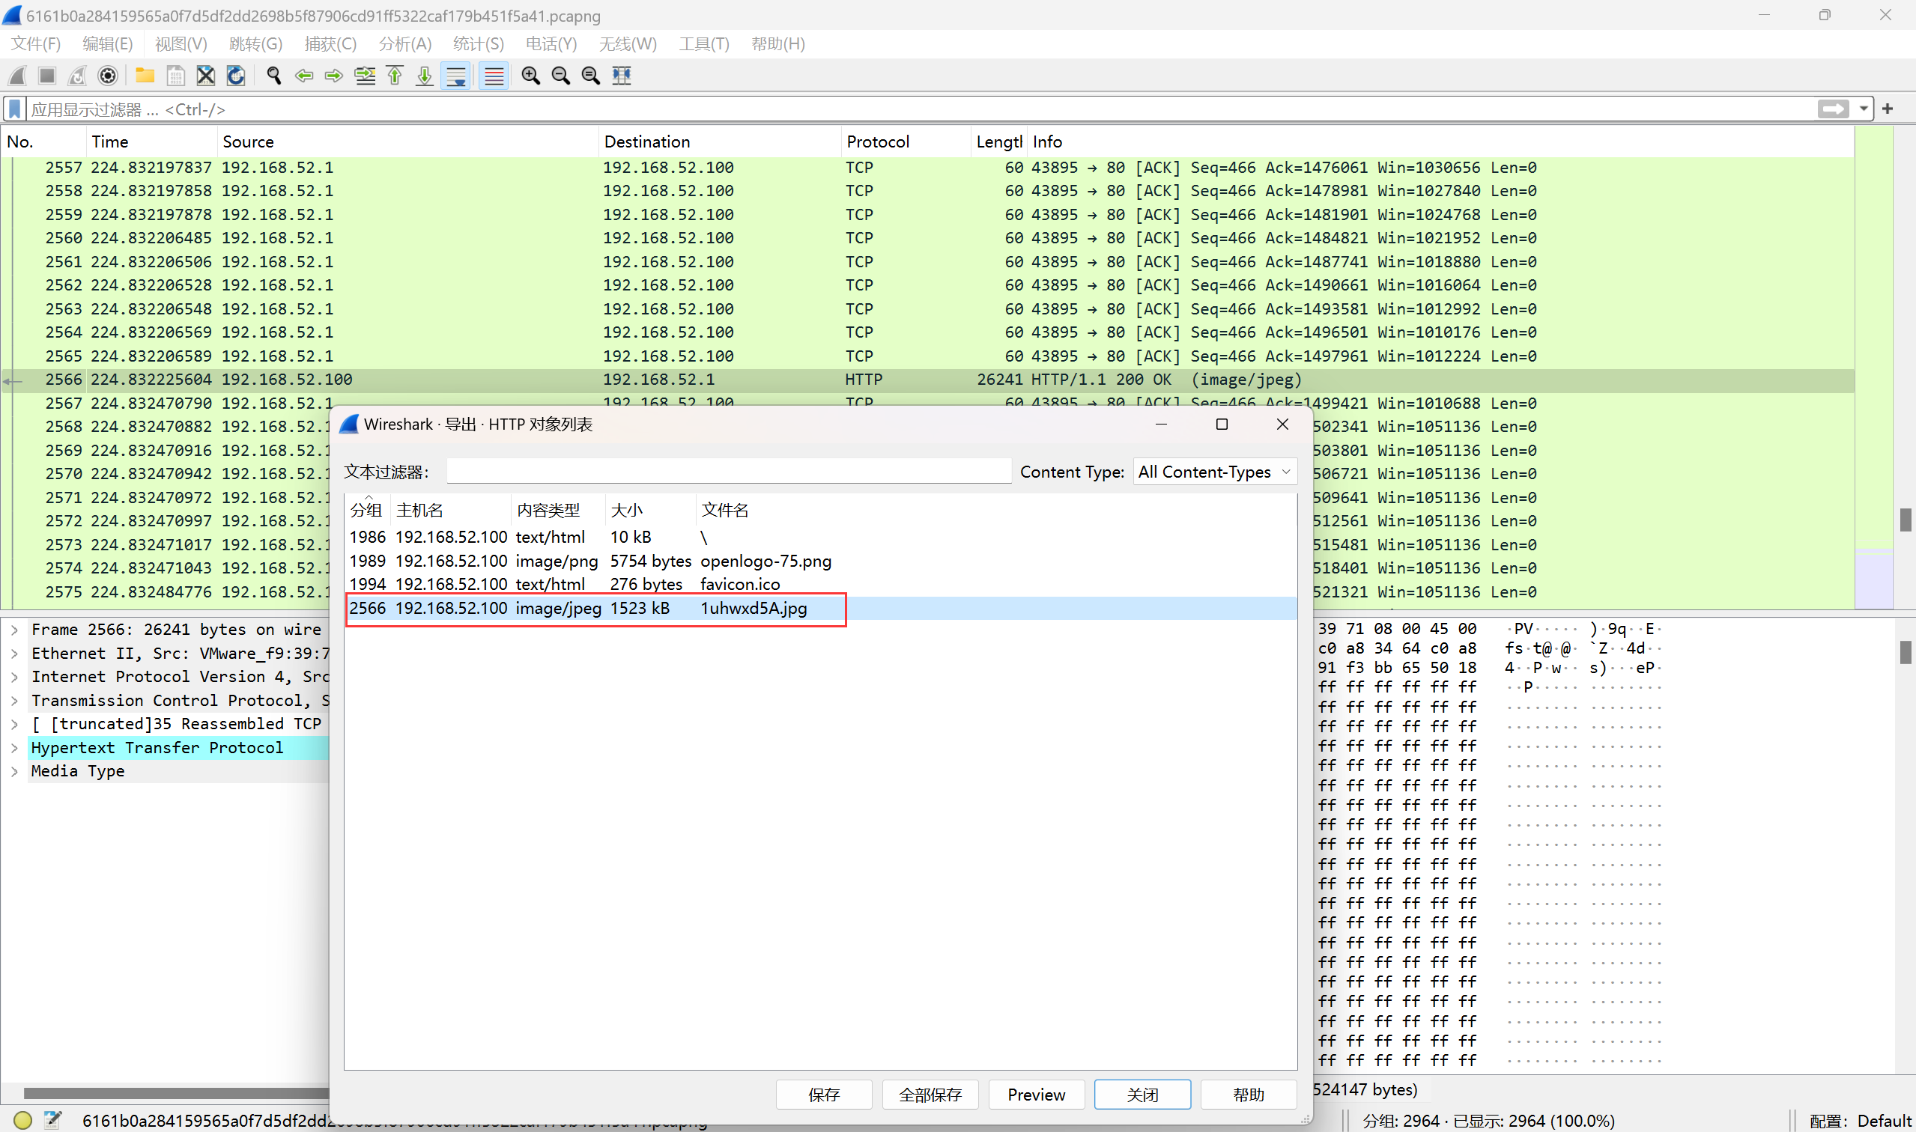Click the 文本过滤器 text input field

click(x=729, y=472)
